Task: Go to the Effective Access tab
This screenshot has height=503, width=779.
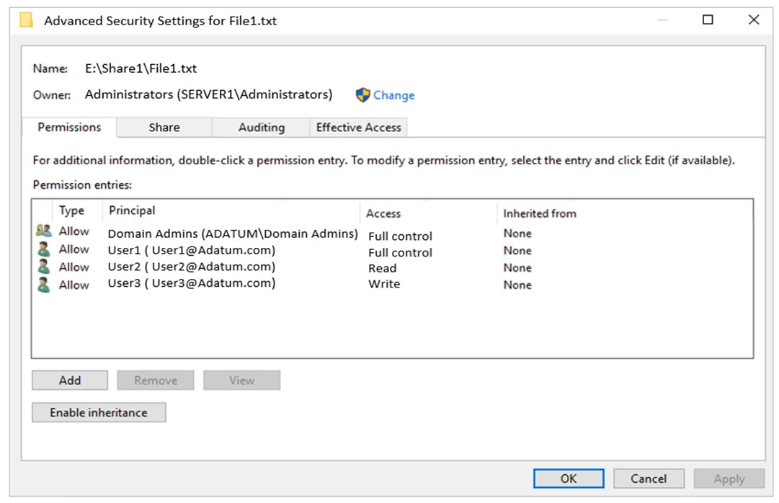Action: click(358, 128)
